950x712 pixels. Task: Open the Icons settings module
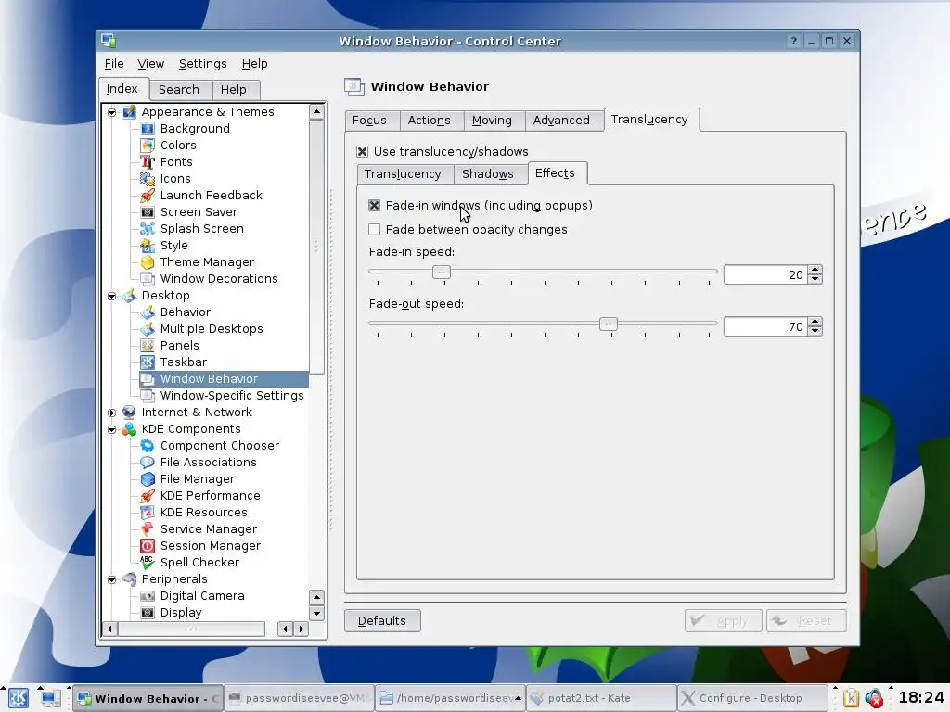tap(148, 179)
